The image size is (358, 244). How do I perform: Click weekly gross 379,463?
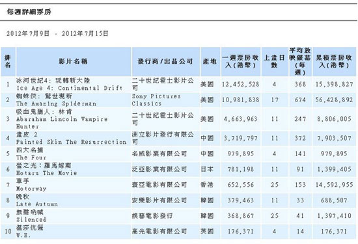pos(241,200)
